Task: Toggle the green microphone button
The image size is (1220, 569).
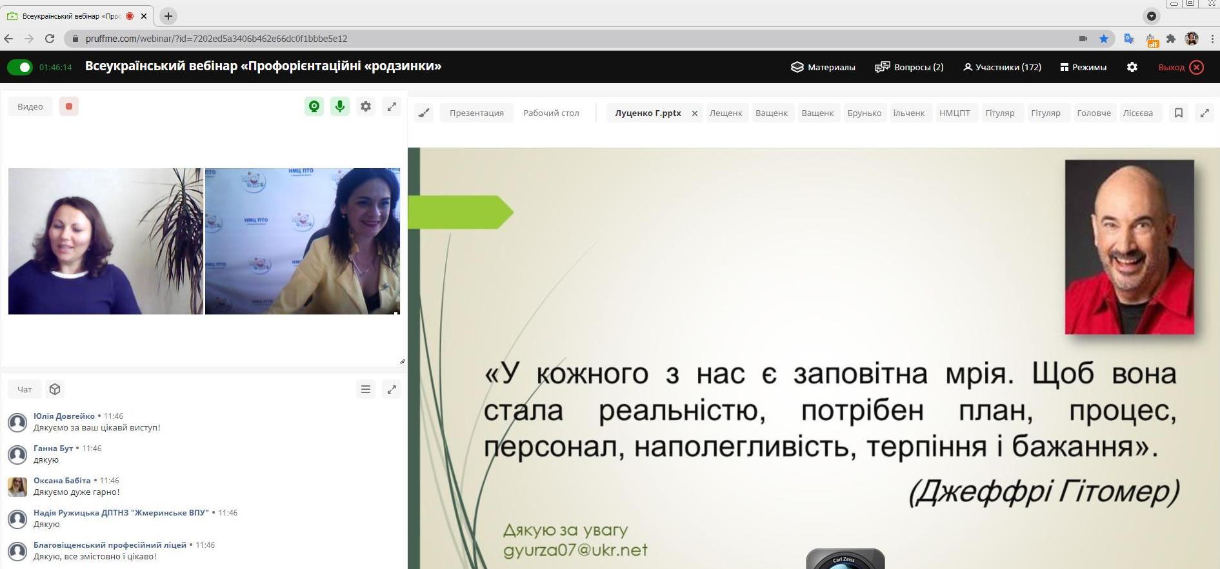Action: pyautogui.click(x=340, y=106)
